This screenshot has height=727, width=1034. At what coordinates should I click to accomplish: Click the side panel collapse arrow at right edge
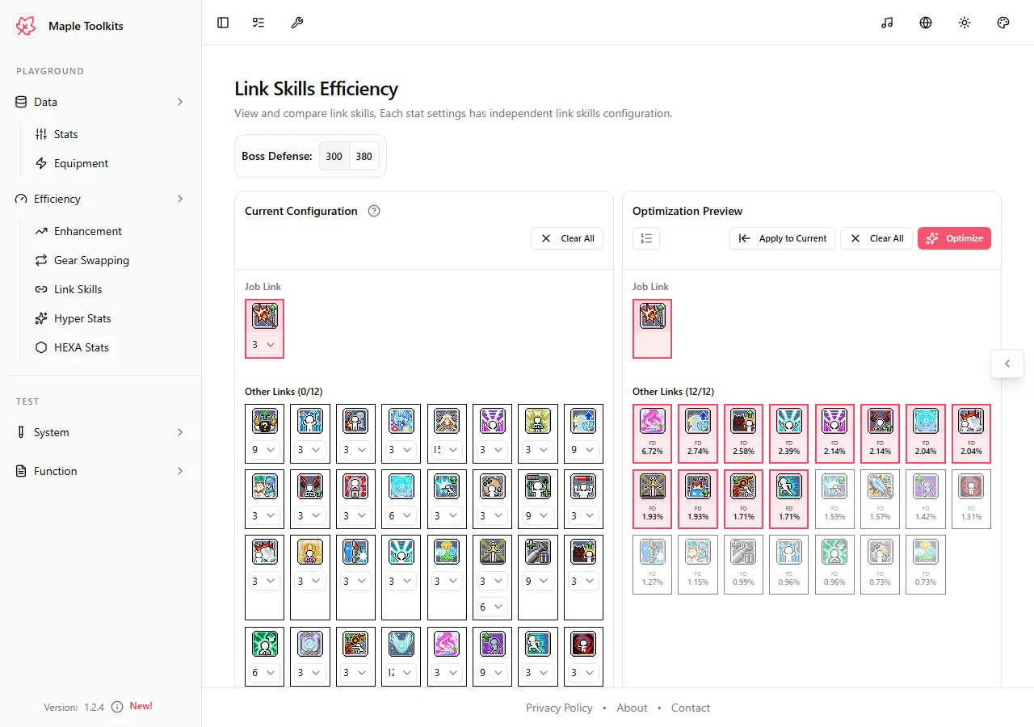click(x=1007, y=363)
